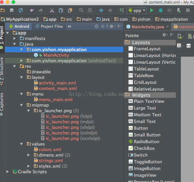Expand the androidTest package node
This screenshot has width=194, height=182.
click(21, 61)
